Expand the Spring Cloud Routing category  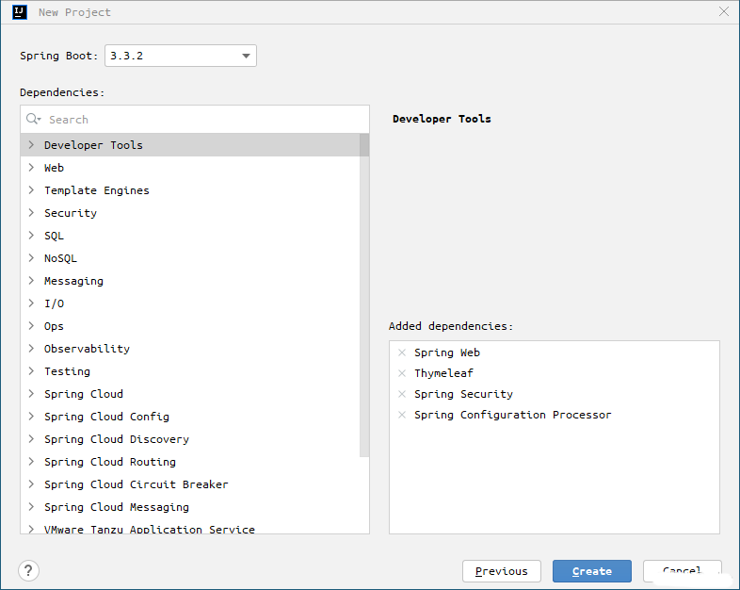(31, 462)
